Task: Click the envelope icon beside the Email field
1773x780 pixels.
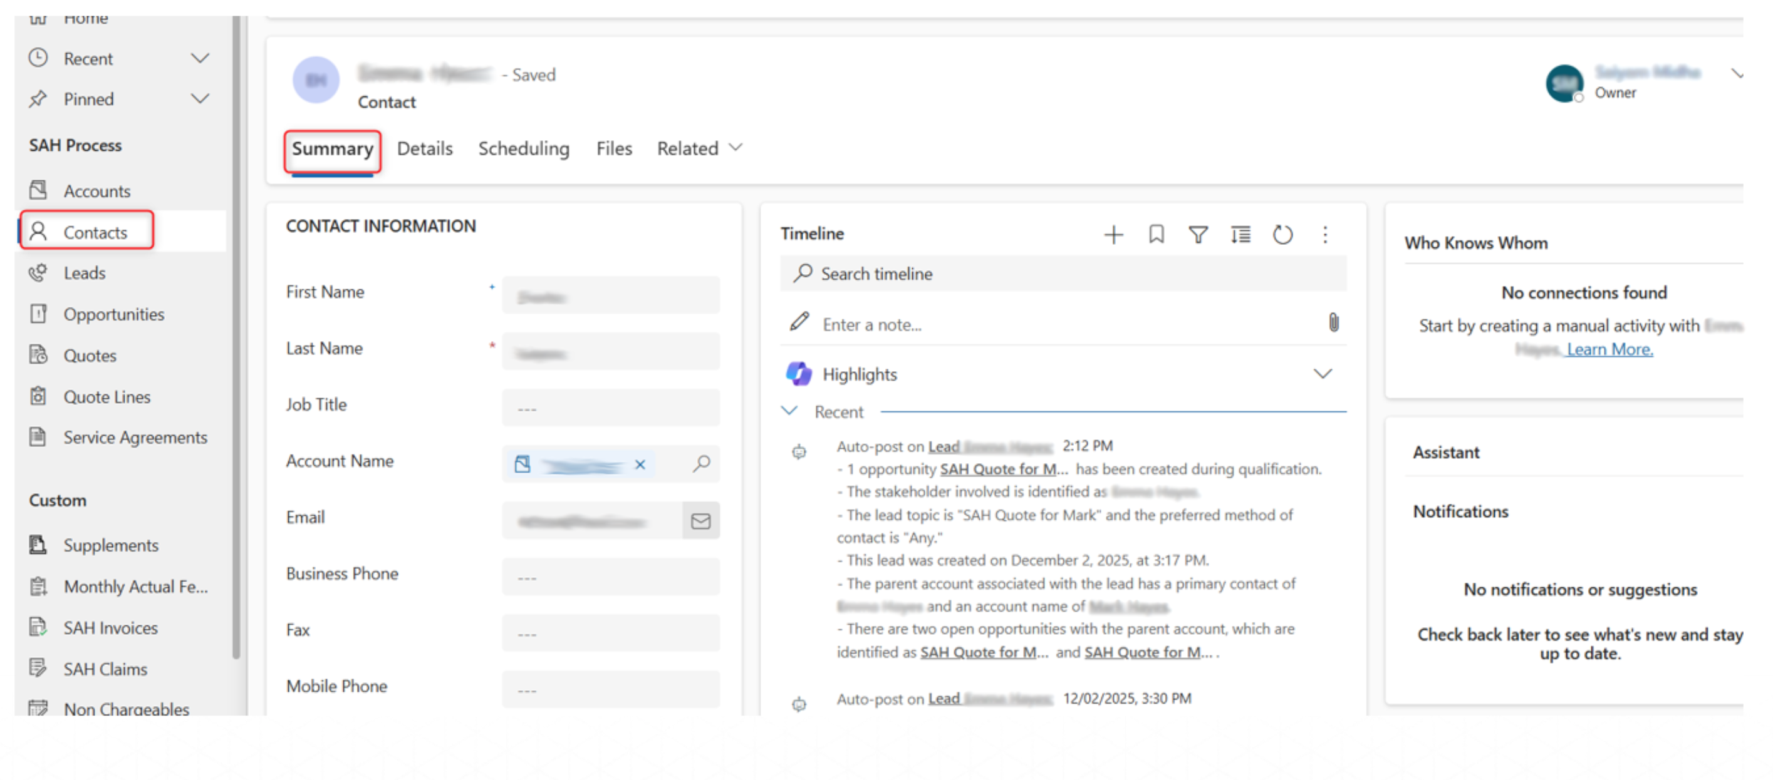Action: point(700,521)
